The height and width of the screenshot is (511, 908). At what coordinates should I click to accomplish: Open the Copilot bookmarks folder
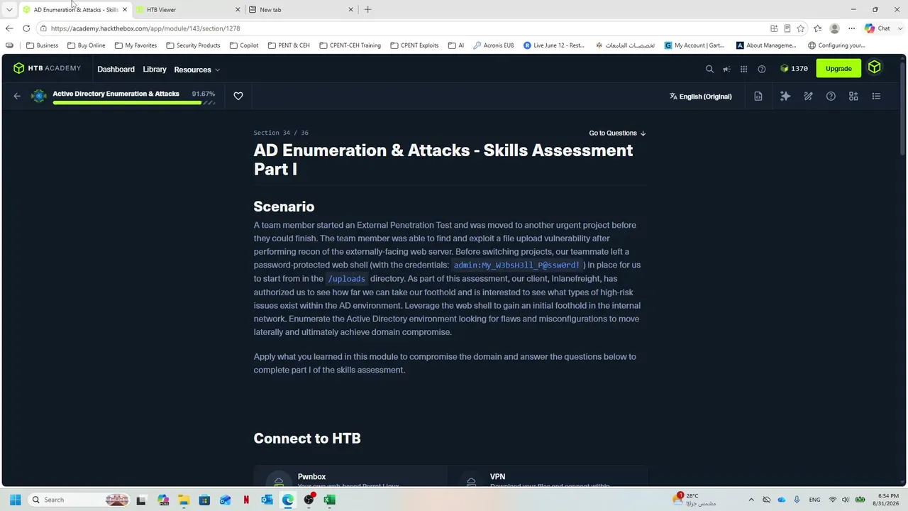(244, 45)
